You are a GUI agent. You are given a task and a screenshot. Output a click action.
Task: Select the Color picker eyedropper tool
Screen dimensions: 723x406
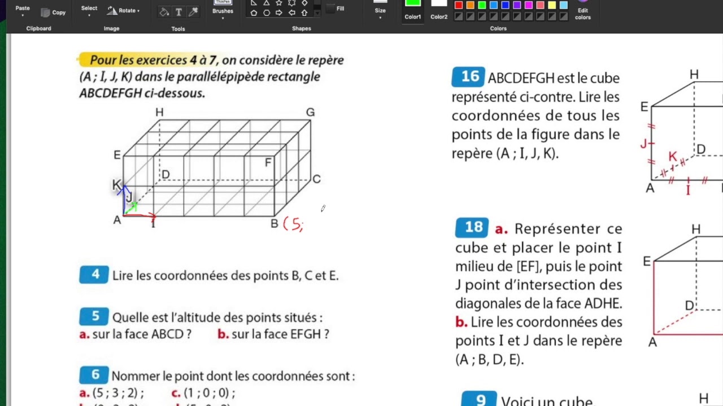(x=193, y=12)
